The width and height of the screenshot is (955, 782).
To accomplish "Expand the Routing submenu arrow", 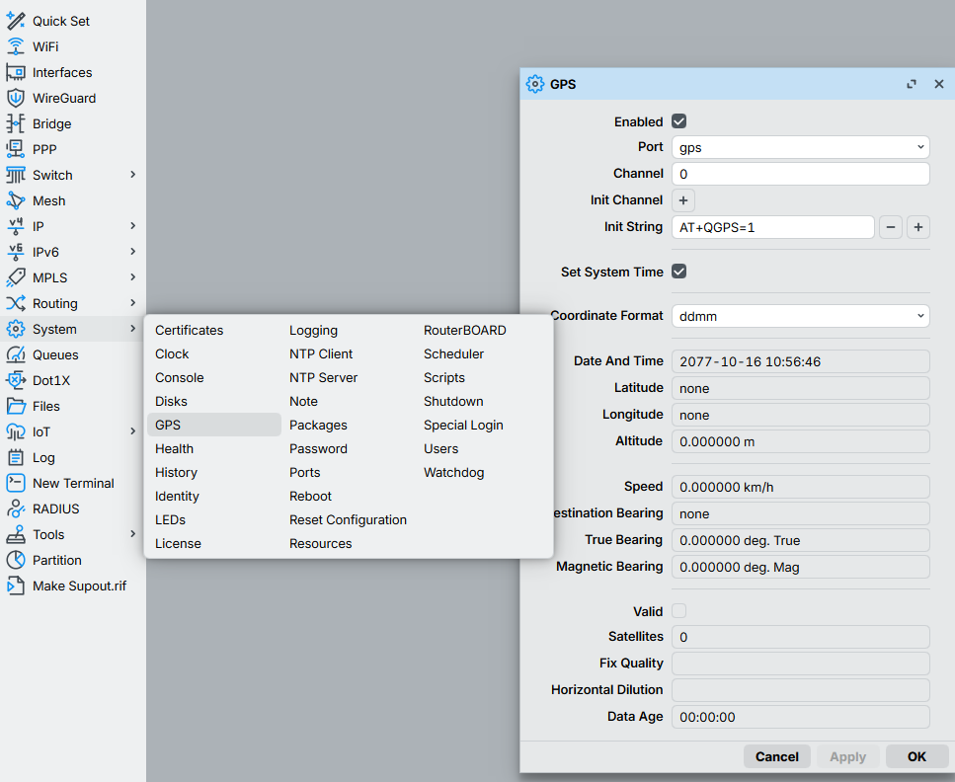I will (132, 303).
